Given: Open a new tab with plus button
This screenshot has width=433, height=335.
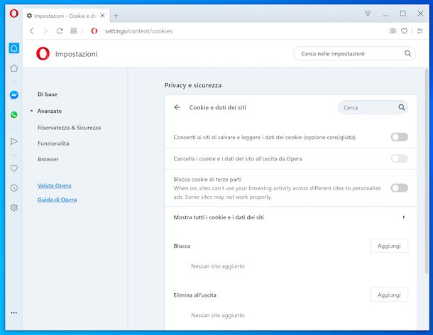Looking at the screenshot, I should tap(116, 16).
